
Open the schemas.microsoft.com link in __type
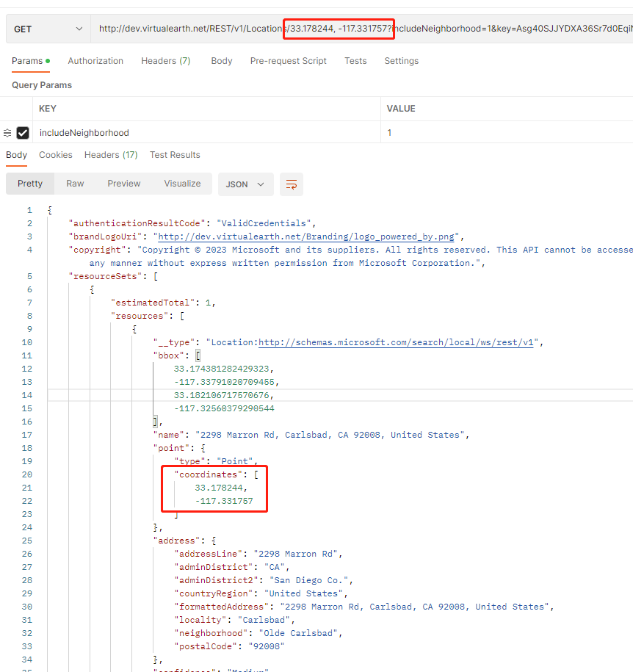(396, 342)
